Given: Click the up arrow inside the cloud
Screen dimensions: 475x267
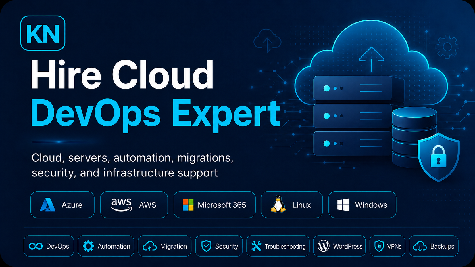Looking at the screenshot, I should click(371, 59).
